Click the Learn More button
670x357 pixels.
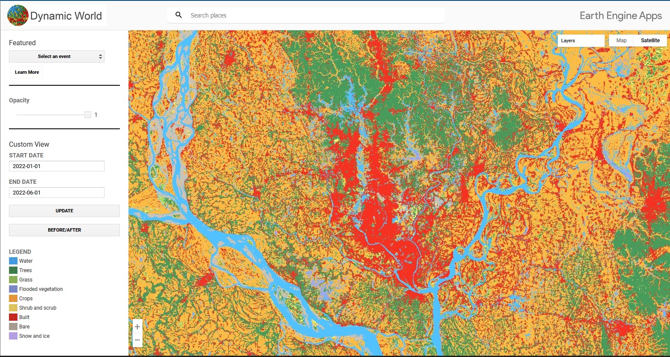tap(27, 72)
